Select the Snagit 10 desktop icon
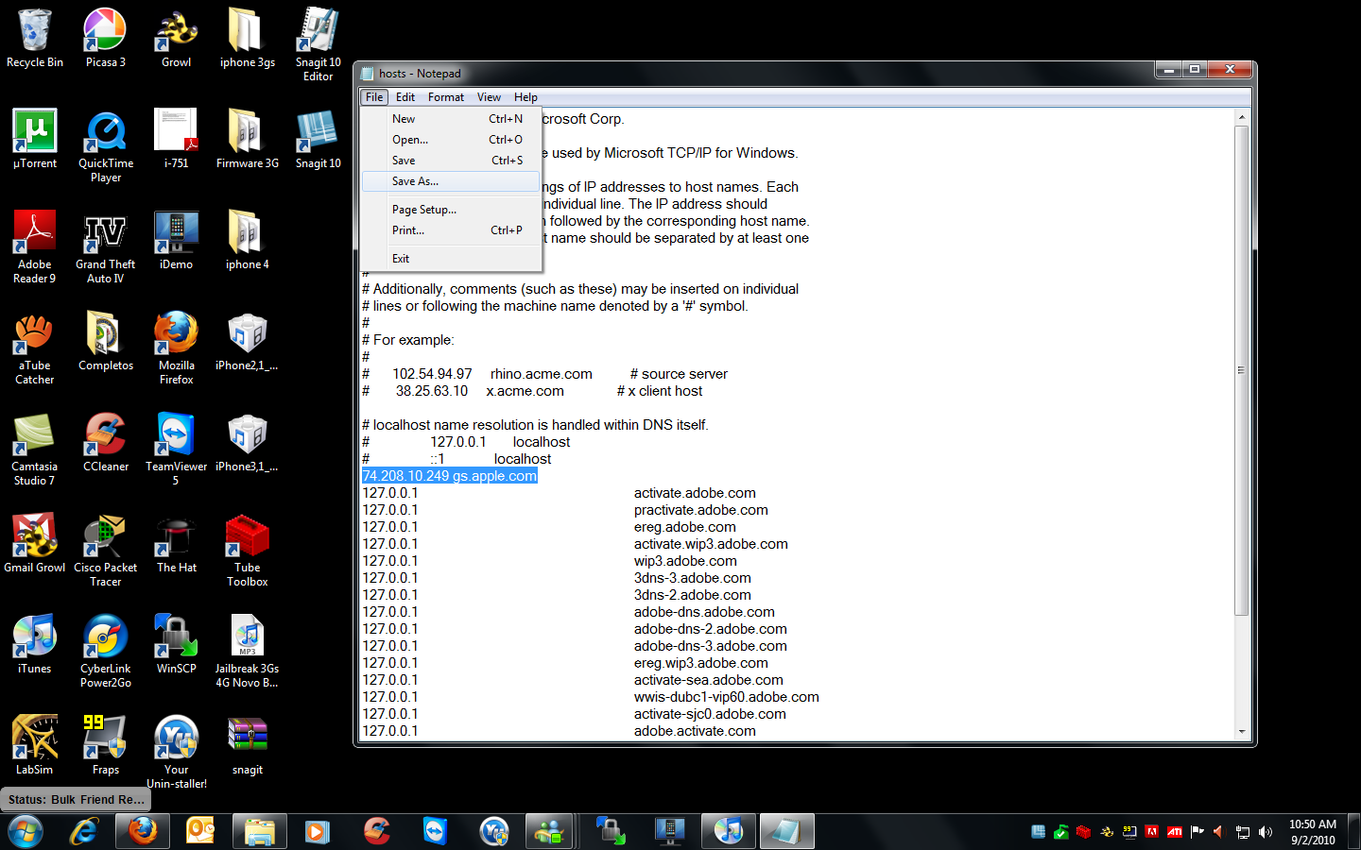The height and width of the screenshot is (850, 1361). click(x=319, y=140)
